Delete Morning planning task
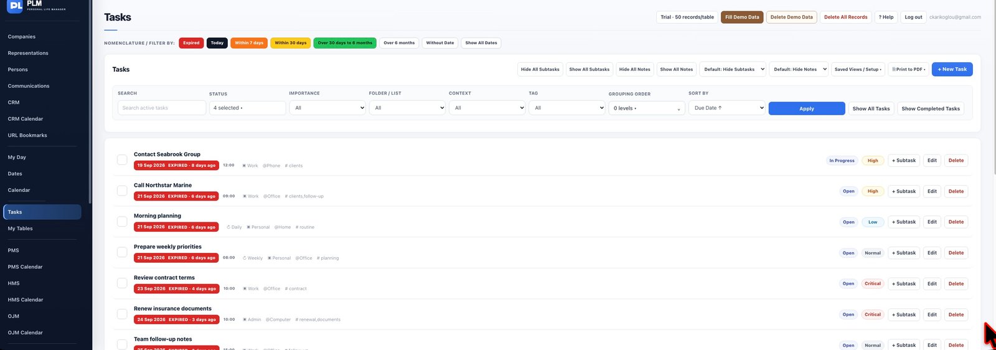This screenshot has height=350, width=996. (956, 222)
